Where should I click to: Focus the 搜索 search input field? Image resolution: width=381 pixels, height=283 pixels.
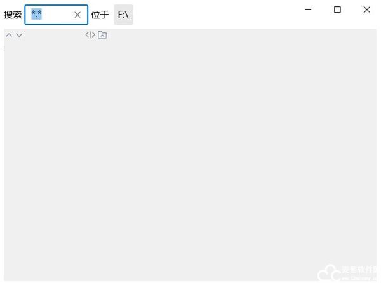pos(57,15)
